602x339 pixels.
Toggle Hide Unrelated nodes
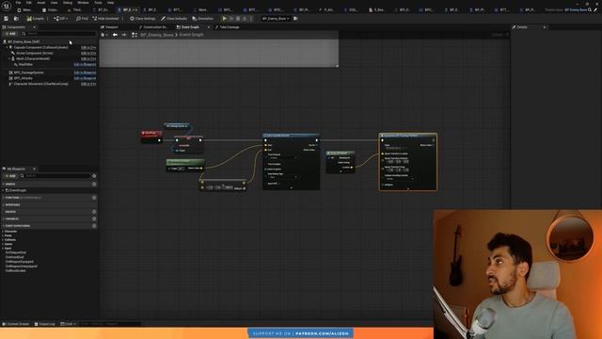(105, 19)
